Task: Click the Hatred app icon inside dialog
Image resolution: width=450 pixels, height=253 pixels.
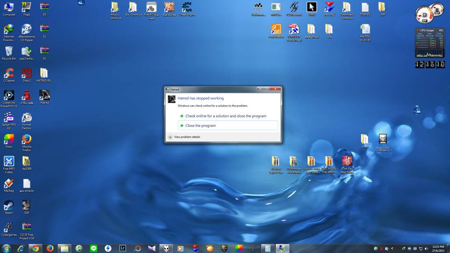Action: coord(172,99)
